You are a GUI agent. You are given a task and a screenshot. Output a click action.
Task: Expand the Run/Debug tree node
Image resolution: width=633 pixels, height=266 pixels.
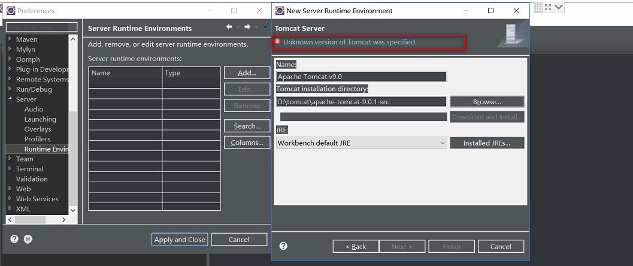pos(10,89)
